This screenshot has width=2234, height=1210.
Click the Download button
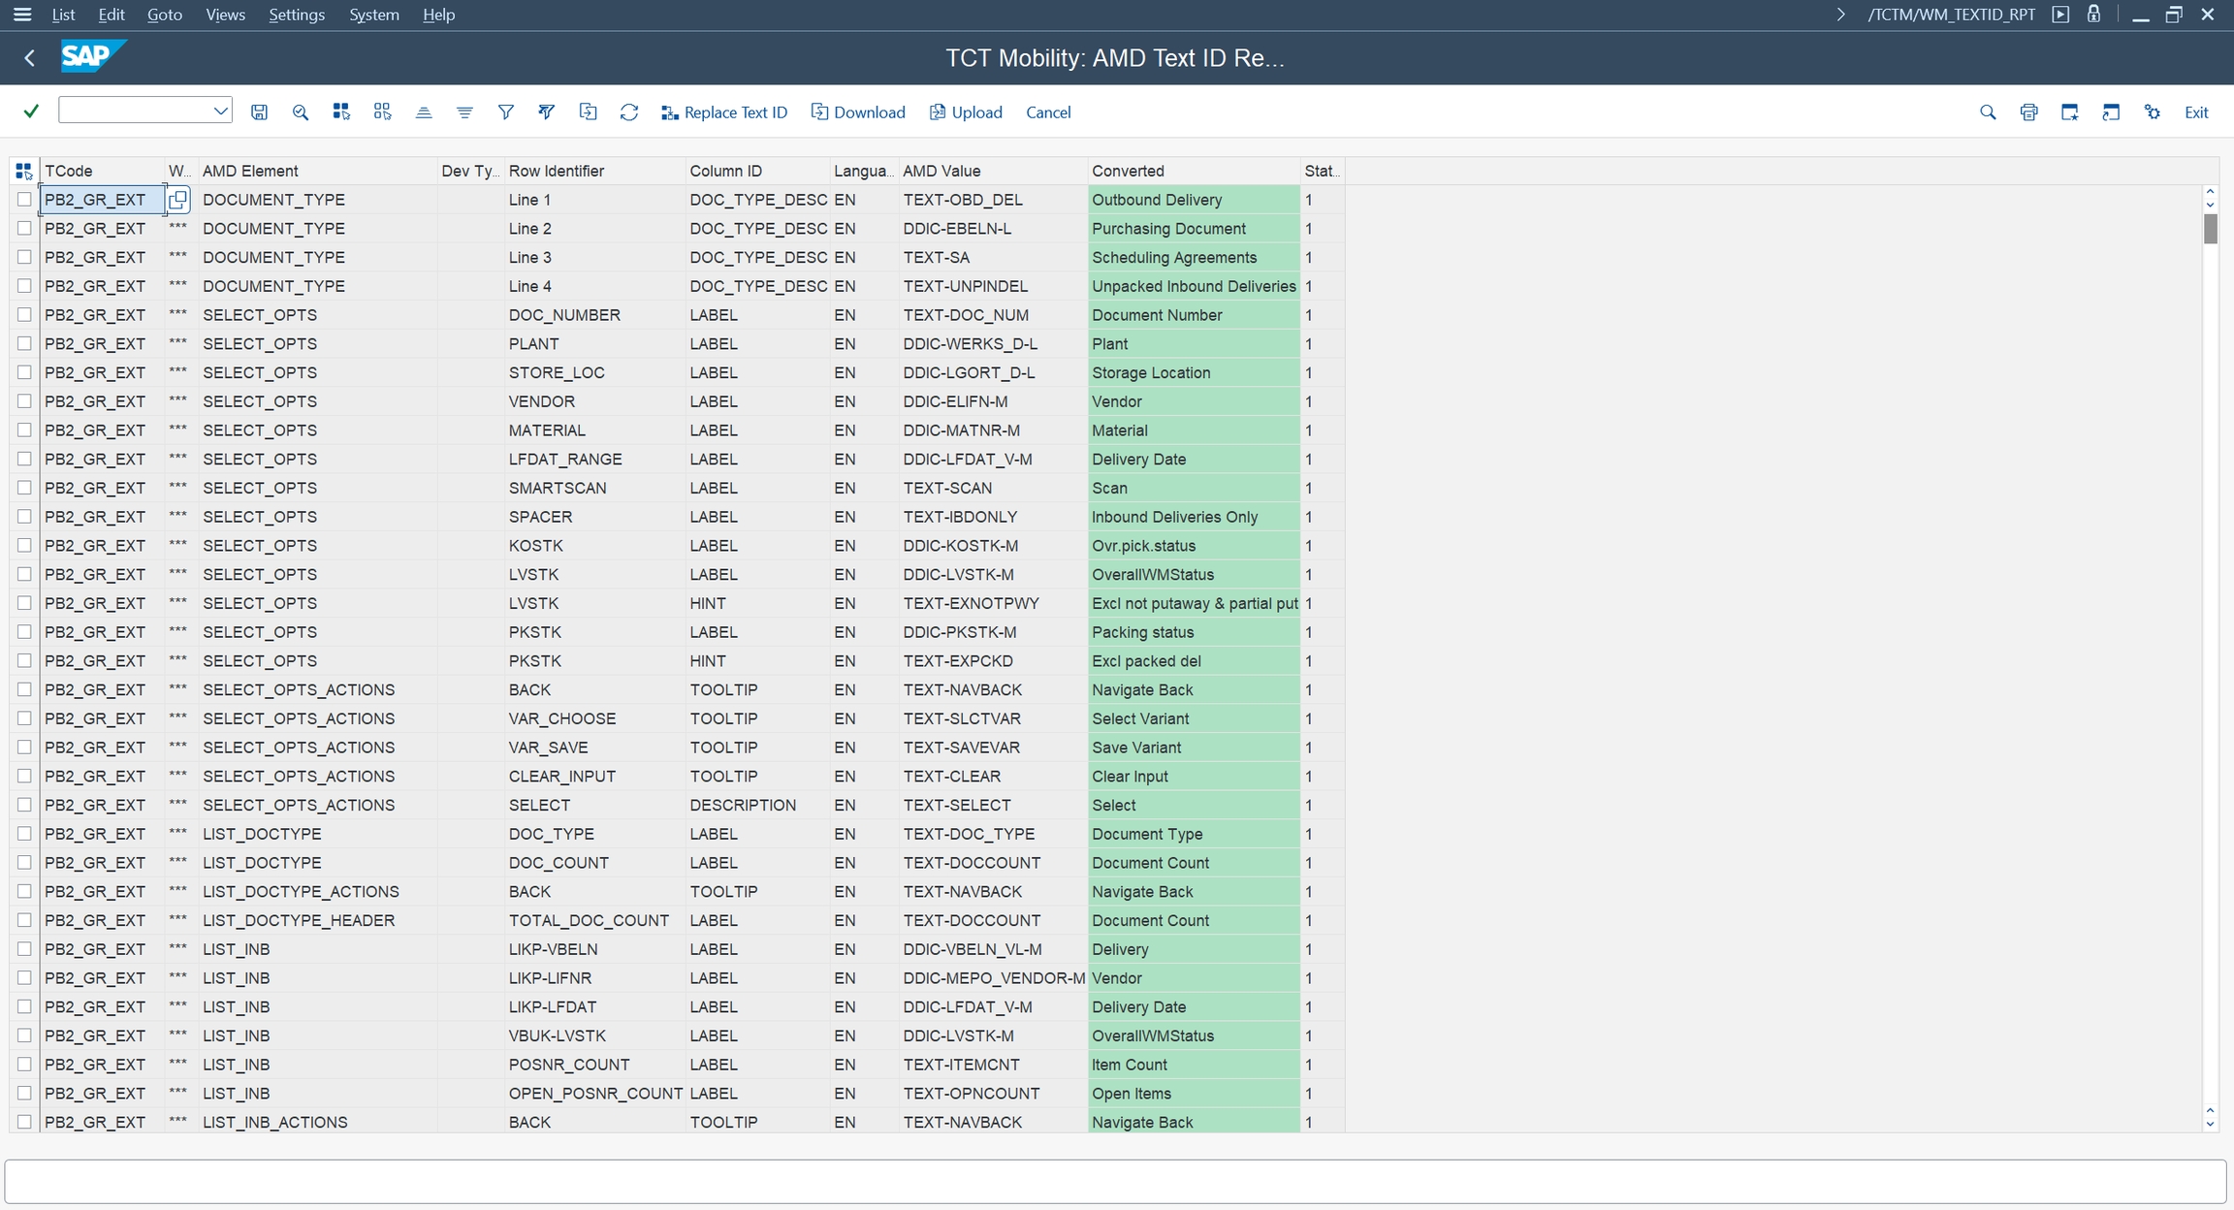[x=857, y=112]
